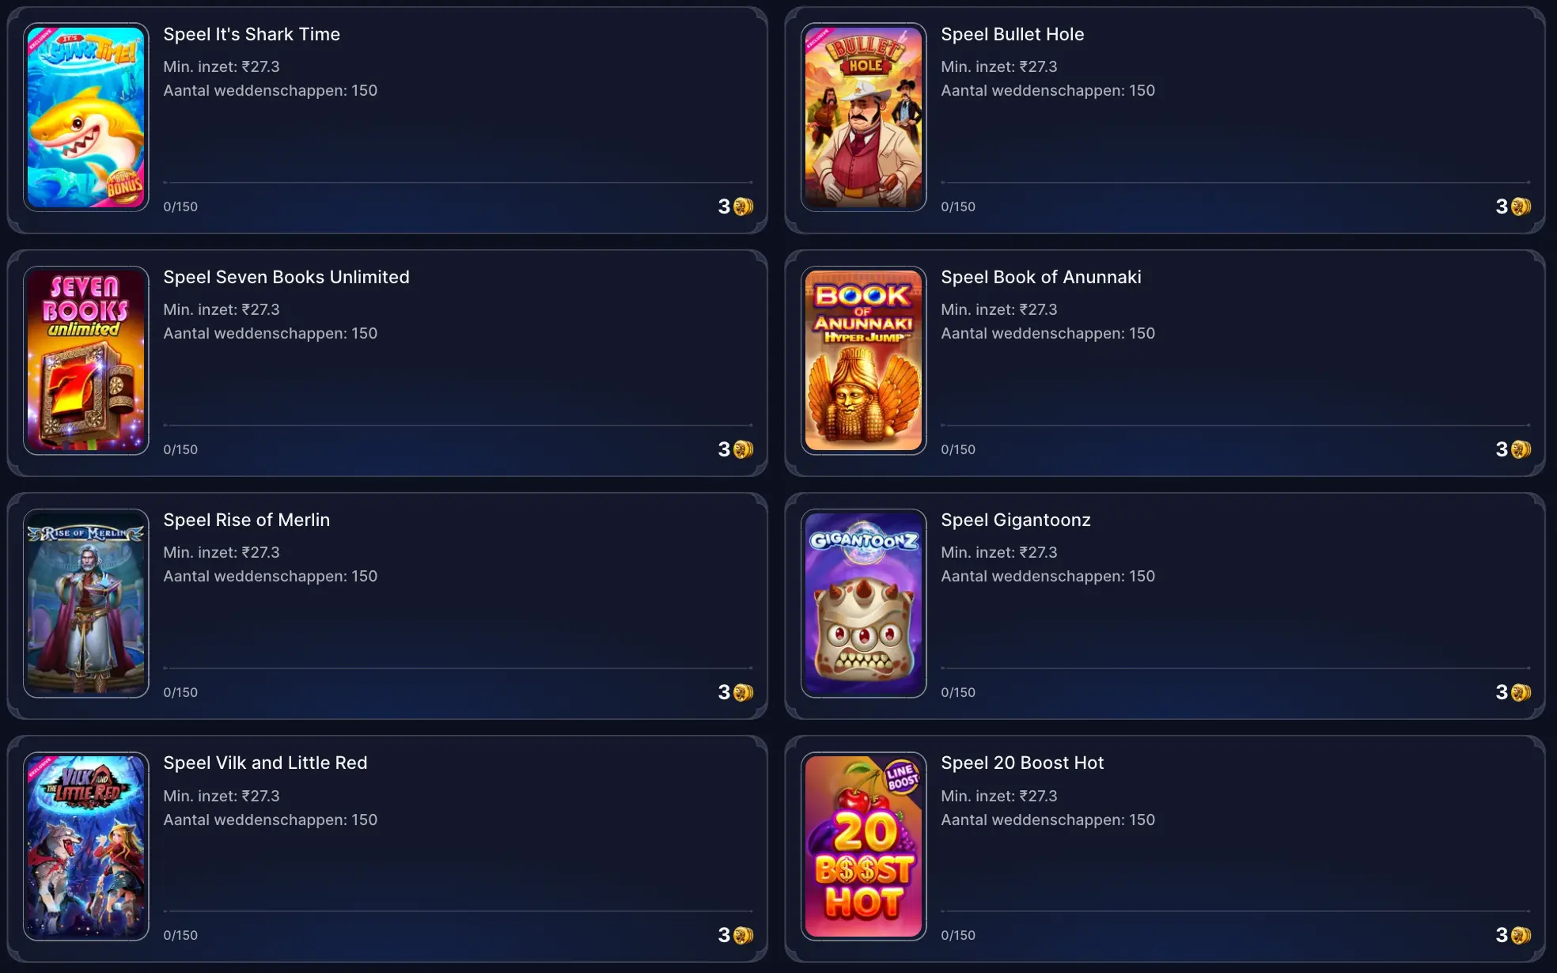This screenshot has height=973, width=1557.
Task: Click coin icon on Seven Books Unlimited card
Action: [x=744, y=449]
